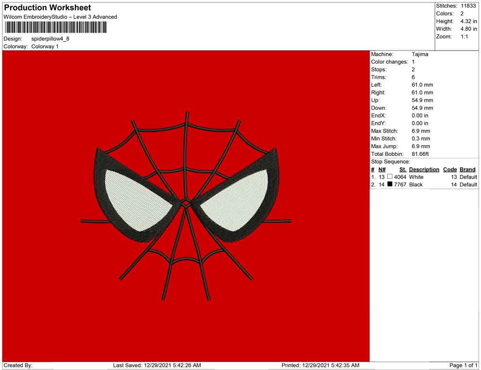The width and height of the screenshot is (481, 370).
Task: Click the 'EndX:' label
Action: [378, 115]
